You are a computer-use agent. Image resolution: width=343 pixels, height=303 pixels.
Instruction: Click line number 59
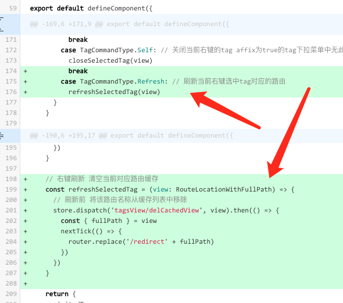tap(13, 8)
